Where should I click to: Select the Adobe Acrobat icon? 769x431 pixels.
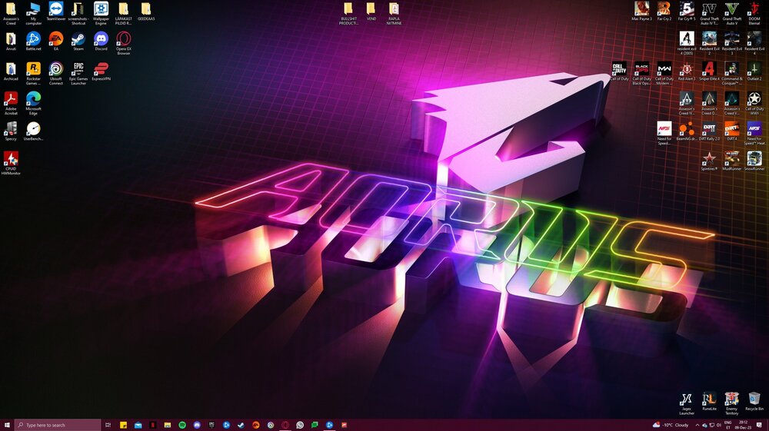tap(11, 104)
